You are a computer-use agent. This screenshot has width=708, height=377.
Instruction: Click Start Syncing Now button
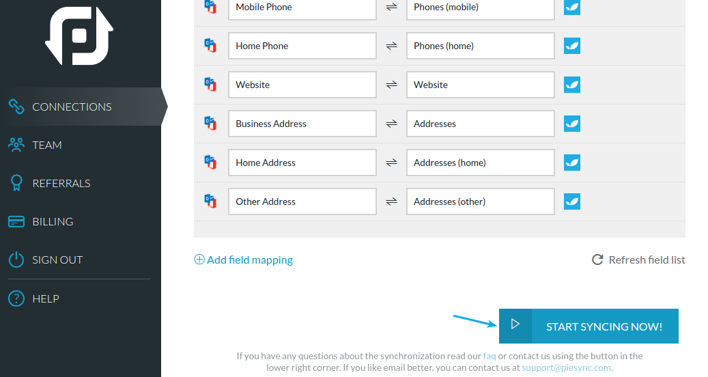tap(589, 326)
